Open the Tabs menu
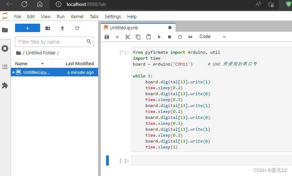Viewport: 292px width, 176px height. click(x=94, y=17)
